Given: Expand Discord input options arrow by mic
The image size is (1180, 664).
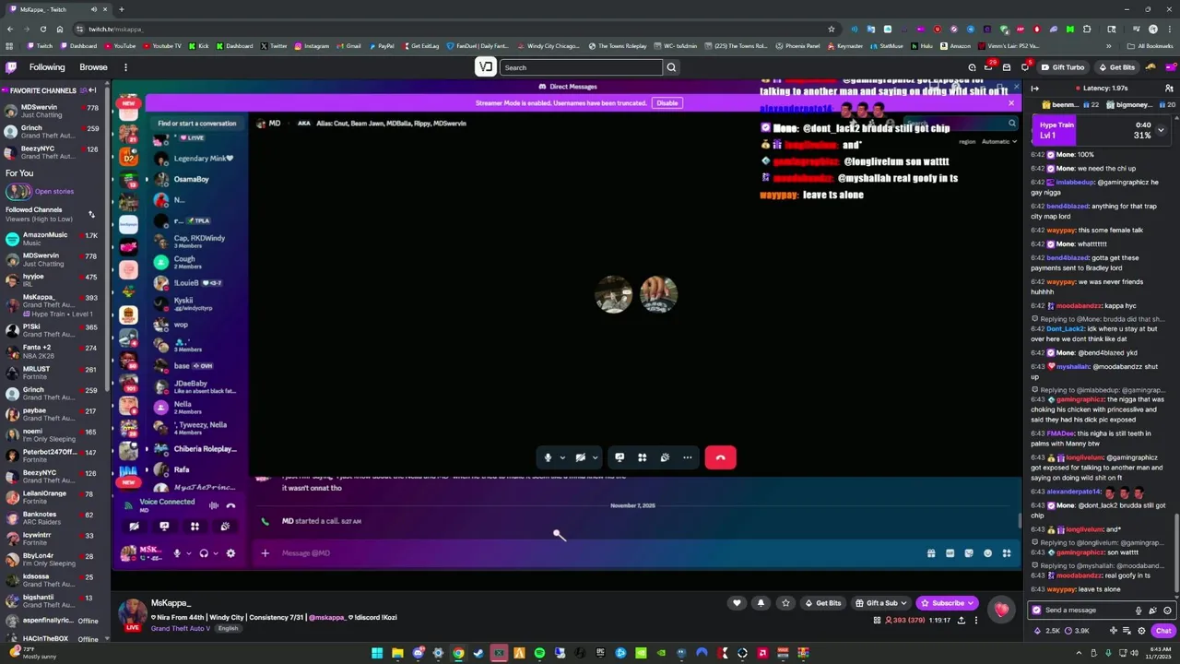Looking at the screenshot, I should coord(187,553).
